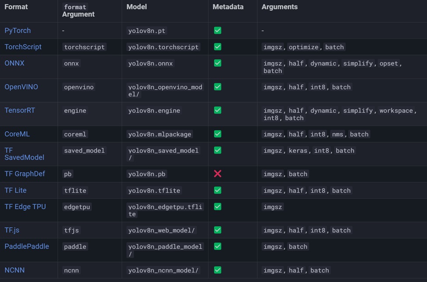Screen dimensions: 427x282
Task: Click the TF Lite link
Action: pos(15,190)
